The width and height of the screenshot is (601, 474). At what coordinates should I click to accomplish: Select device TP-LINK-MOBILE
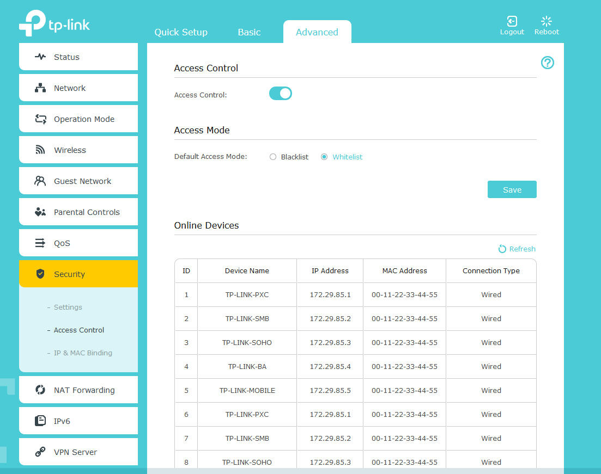[247, 391]
